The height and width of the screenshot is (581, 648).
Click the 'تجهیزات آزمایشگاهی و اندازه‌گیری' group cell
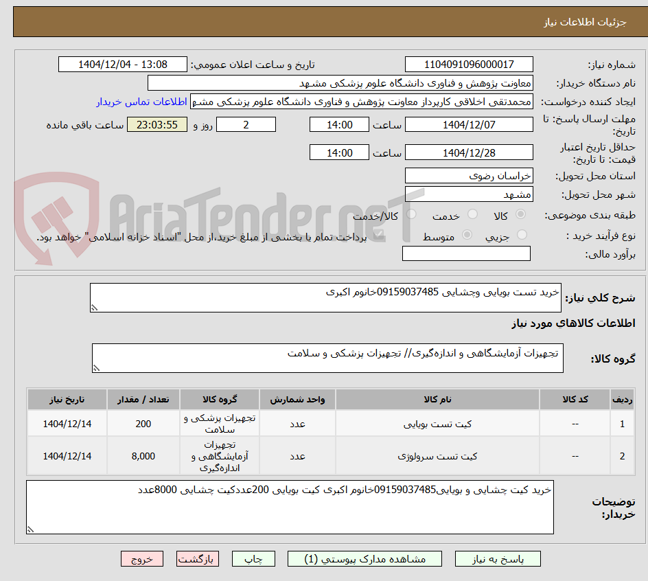[x=220, y=456]
